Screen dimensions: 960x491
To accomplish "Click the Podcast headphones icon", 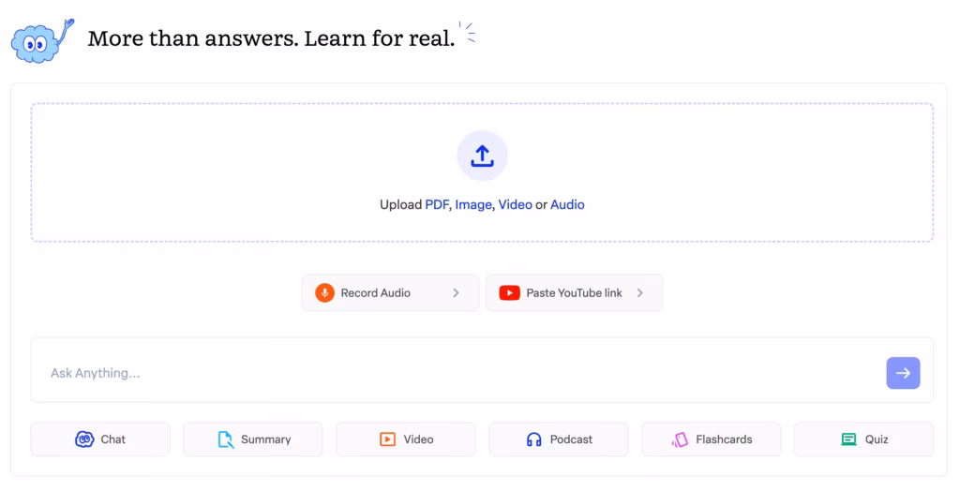I will (534, 439).
